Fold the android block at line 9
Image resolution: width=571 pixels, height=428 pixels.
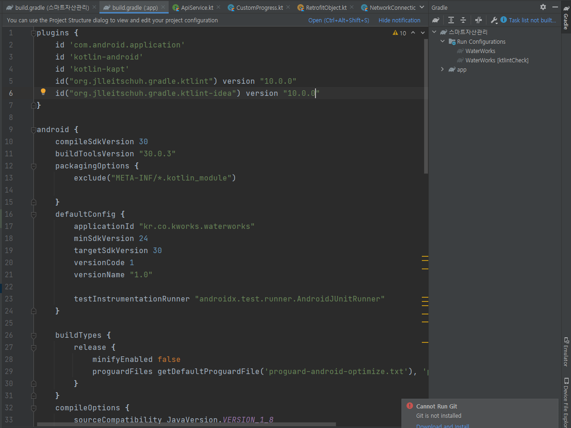pyautogui.click(x=33, y=129)
